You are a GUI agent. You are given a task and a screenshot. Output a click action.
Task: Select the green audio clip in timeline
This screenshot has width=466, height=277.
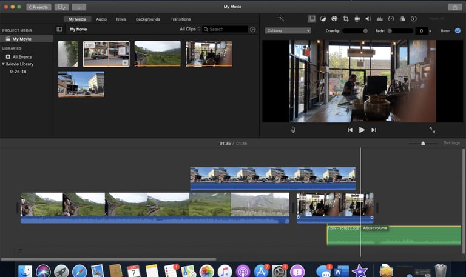(x=394, y=236)
